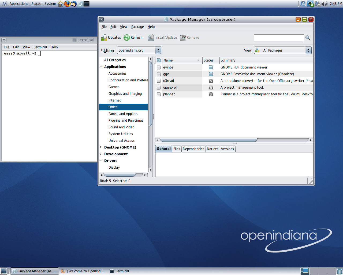Viewport: 343px width, 275px height.
Task: Open the View All Packages dropdown
Action: 283,50
